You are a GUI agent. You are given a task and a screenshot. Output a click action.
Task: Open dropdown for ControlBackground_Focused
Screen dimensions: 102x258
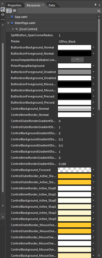(93, 170)
